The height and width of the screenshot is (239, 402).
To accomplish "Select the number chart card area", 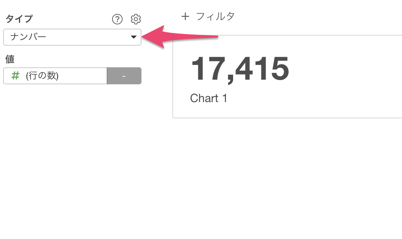I will click(288, 77).
